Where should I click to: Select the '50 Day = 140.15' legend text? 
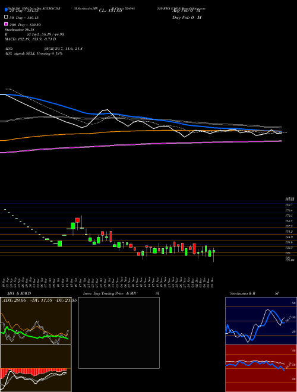[x=24, y=17]
